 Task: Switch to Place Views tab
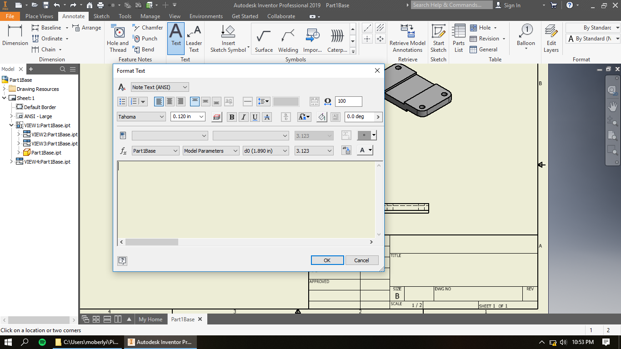(x=39, y=16)
